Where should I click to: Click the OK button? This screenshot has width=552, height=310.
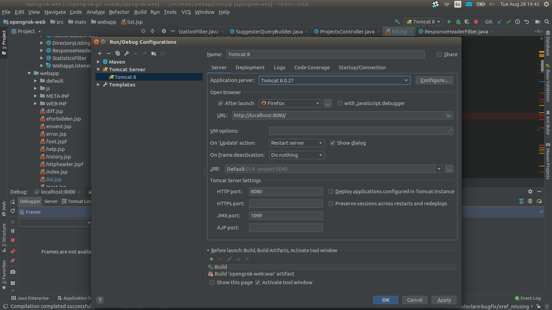pos(386,300)
